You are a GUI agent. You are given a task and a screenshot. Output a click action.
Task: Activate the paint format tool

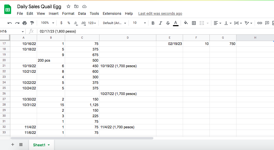[x=32, y=23]
